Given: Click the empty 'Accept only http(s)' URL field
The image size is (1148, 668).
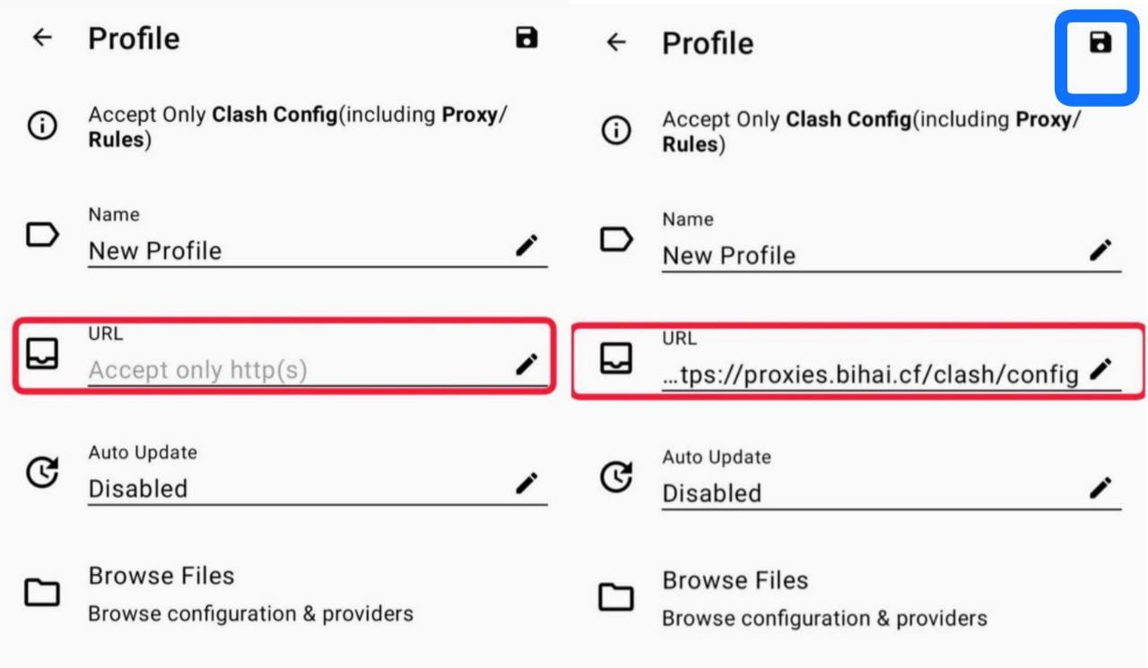Looking at the screenshot, I should (x=296, y=369).
